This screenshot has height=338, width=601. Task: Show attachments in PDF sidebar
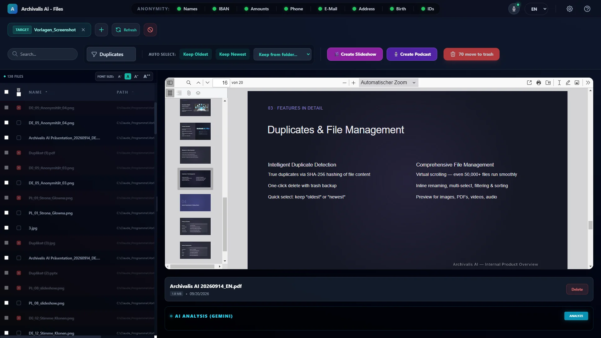pos(189,93)
